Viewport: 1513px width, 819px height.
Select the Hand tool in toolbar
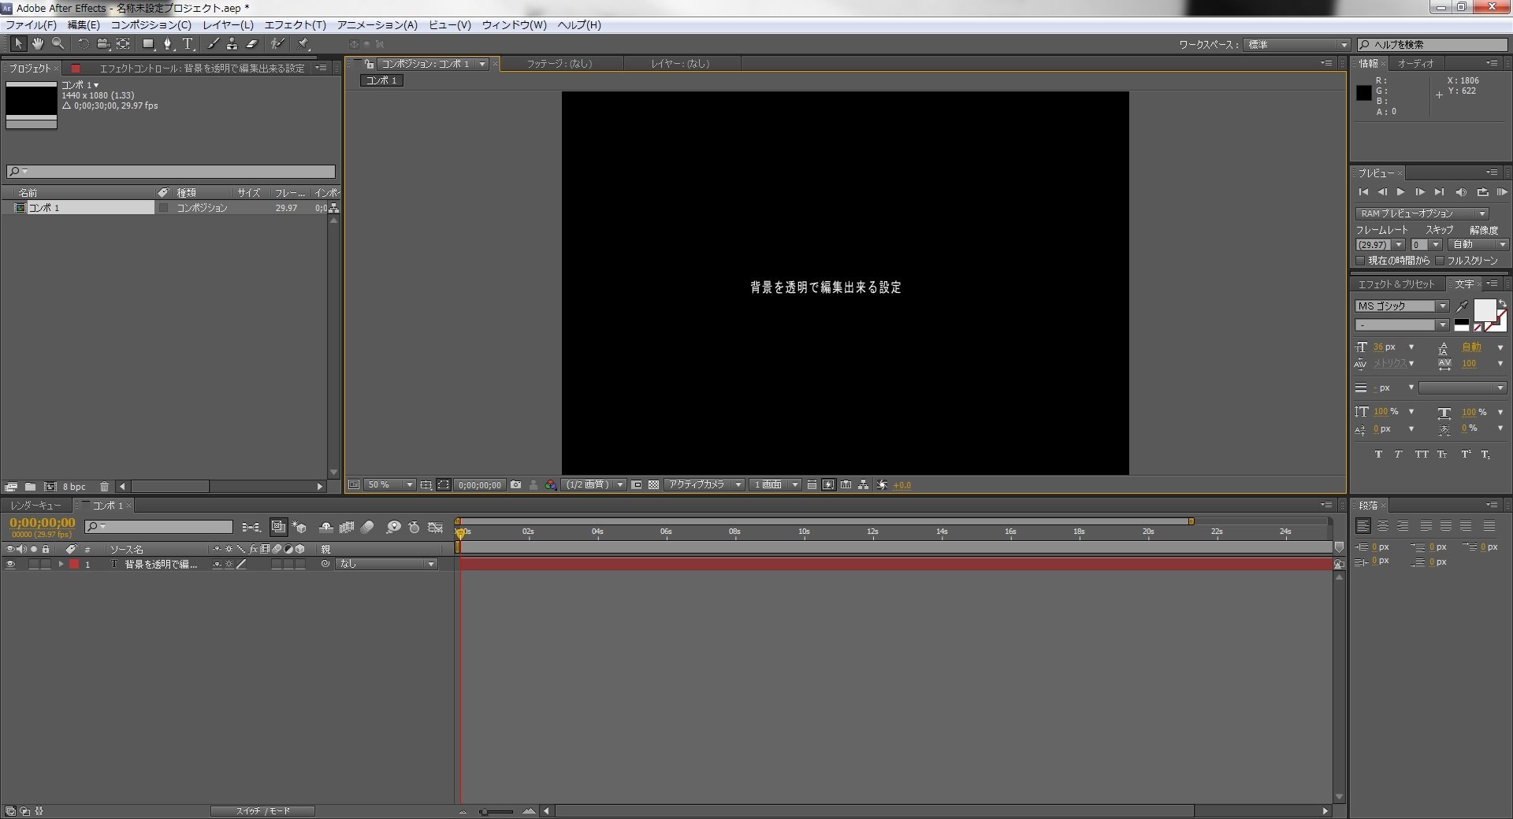[x=37, y=44]
